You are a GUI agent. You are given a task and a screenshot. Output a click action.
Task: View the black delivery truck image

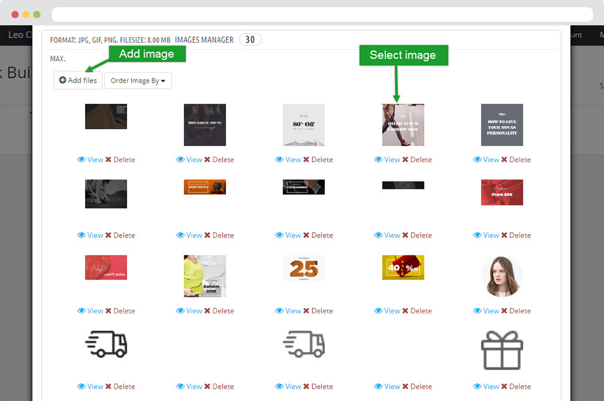tap(90, 386)
